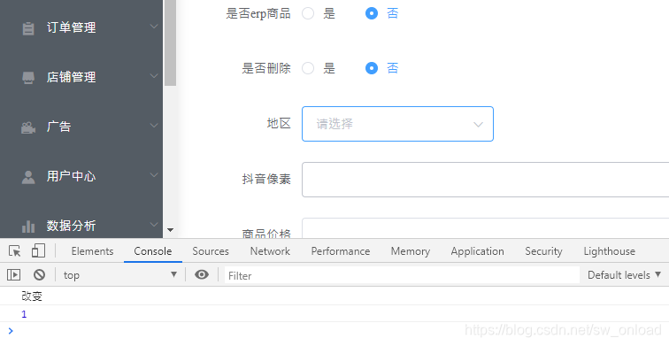Click the 地区 field label

279,124
